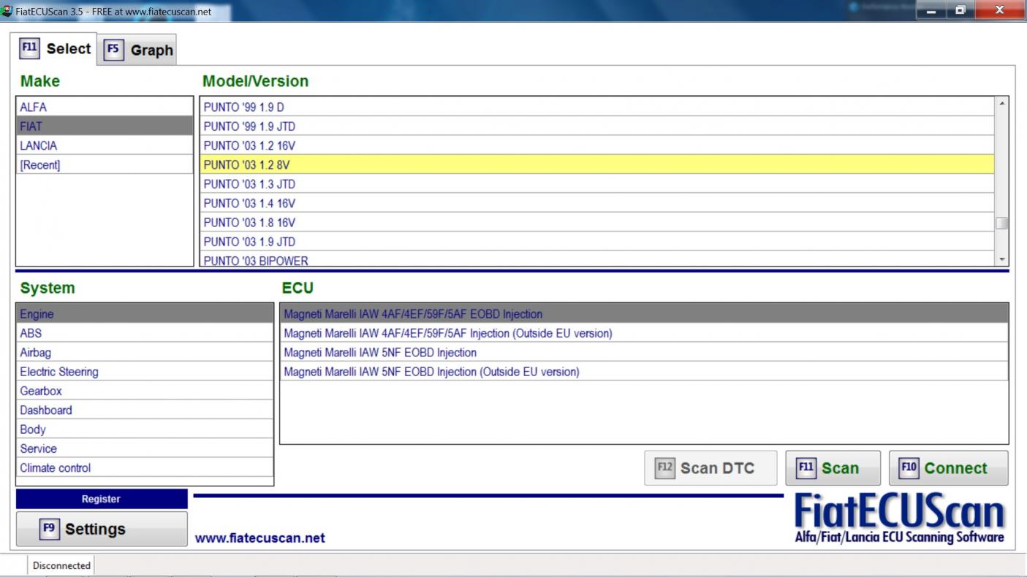Click the Model/Version scrollbar thumb

[x=1001, y=223]
